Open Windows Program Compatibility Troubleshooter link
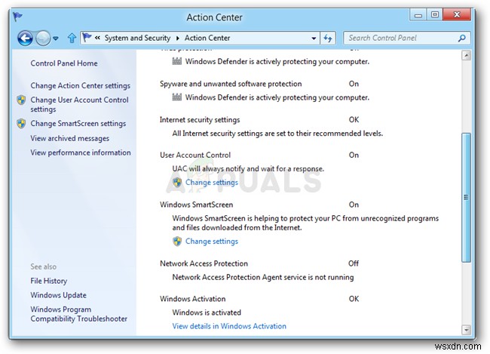The height and width of the screenshot is (354, 490). coord(78,314)
